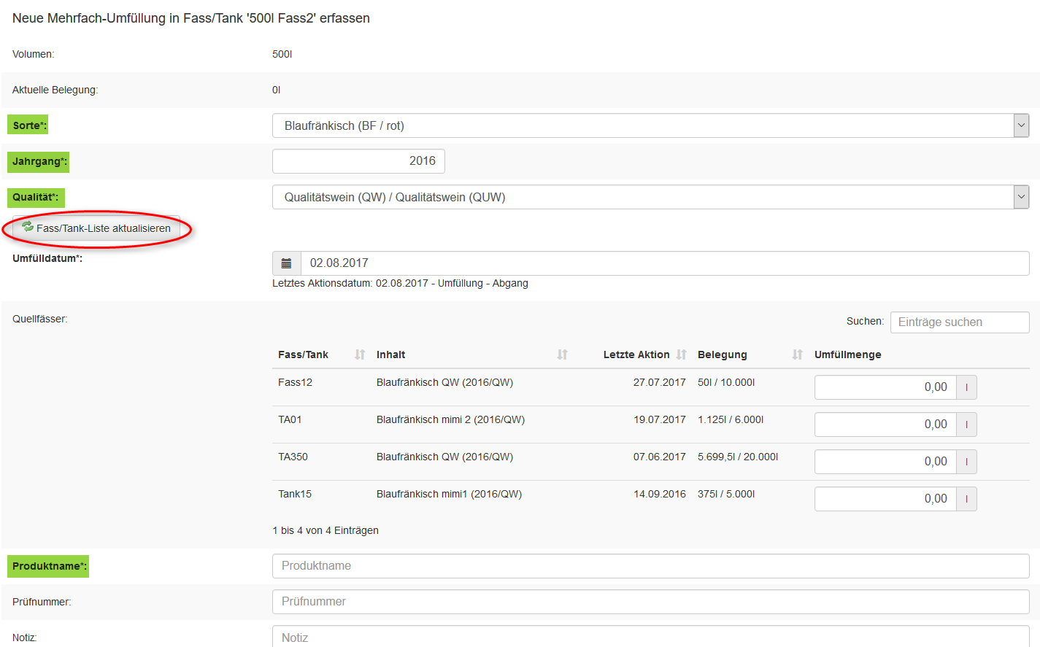The height and width of the screenshot is (647, 1040).
Task: Click the Produktname text field
Action: [x=650, y=566]
